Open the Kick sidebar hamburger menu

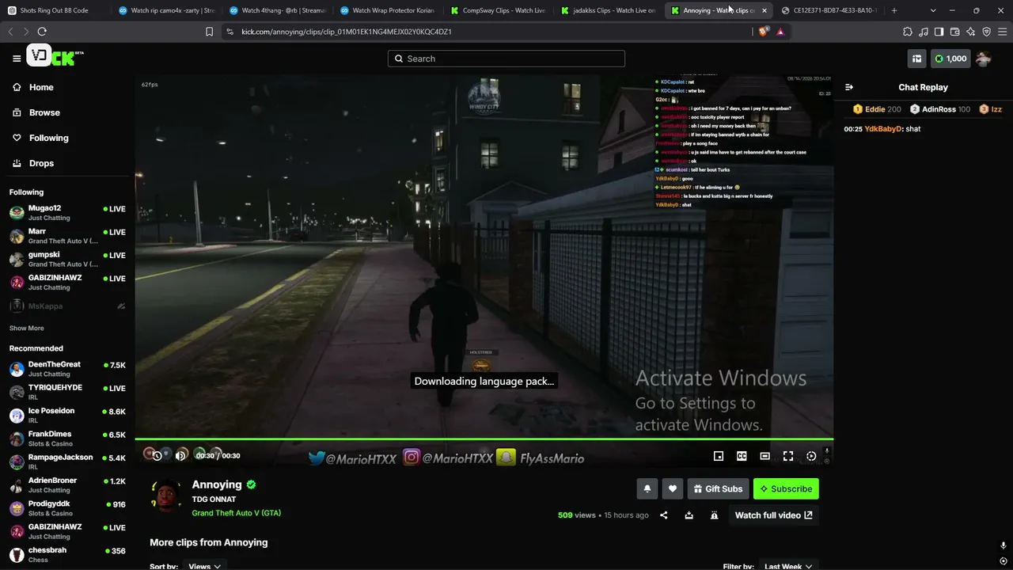coord(17,59)
